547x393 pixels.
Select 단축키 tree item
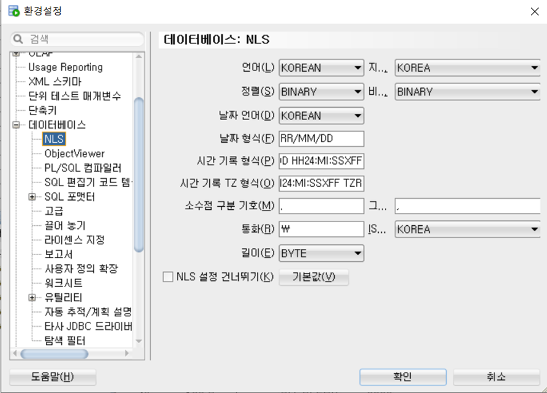[42, 110]
